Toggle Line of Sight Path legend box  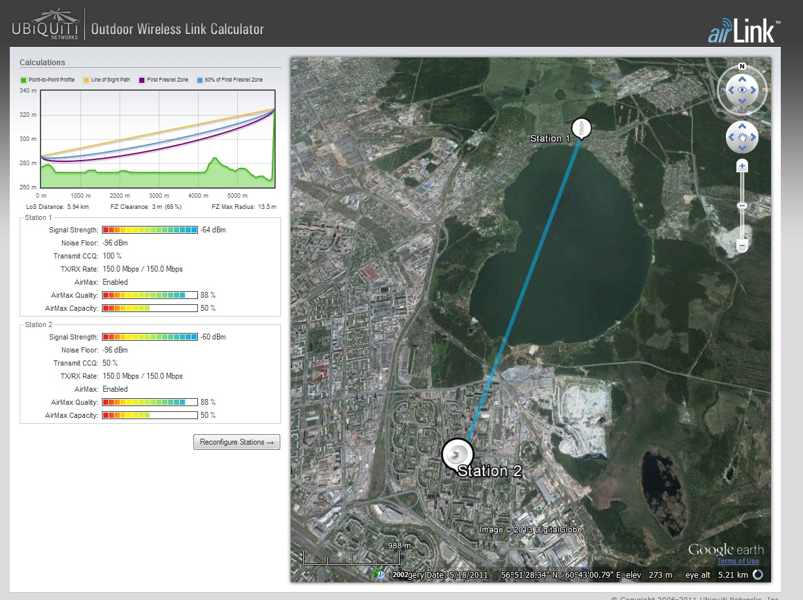pos(86,80)
